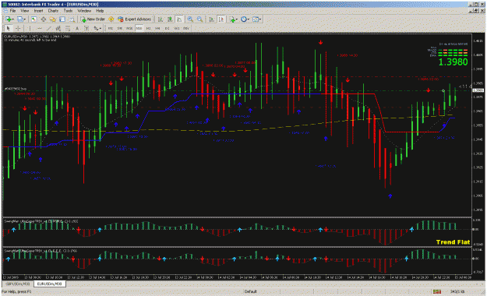Viewport: 487px width, 296px height.
Task: Select the M30 timeframe button
Action: [139, 28]
